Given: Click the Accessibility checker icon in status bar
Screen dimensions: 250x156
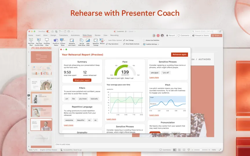Looking at the screenshot, I should click(x=61, y=150).
